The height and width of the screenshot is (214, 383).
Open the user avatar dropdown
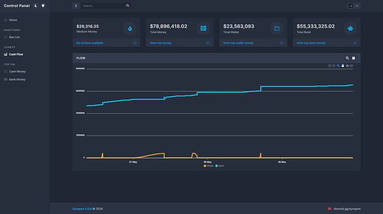pyautogui.click(x=354, y=6)
